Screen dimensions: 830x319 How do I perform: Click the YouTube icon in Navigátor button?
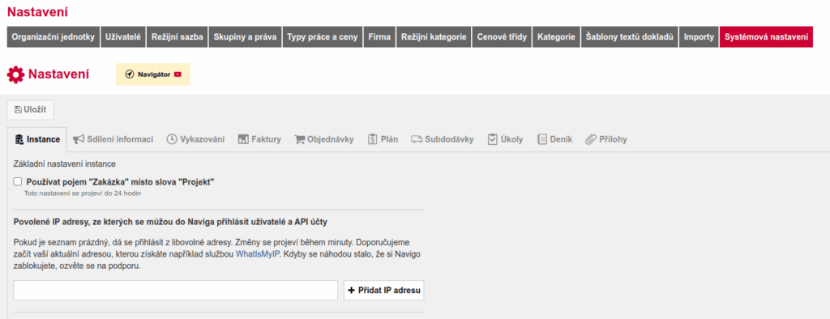coord(178,74)
